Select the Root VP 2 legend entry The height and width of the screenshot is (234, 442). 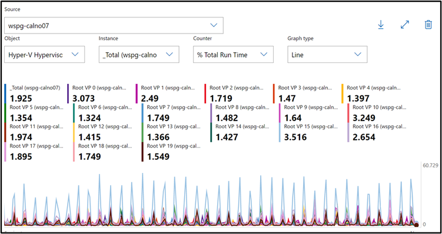(234, 93)
